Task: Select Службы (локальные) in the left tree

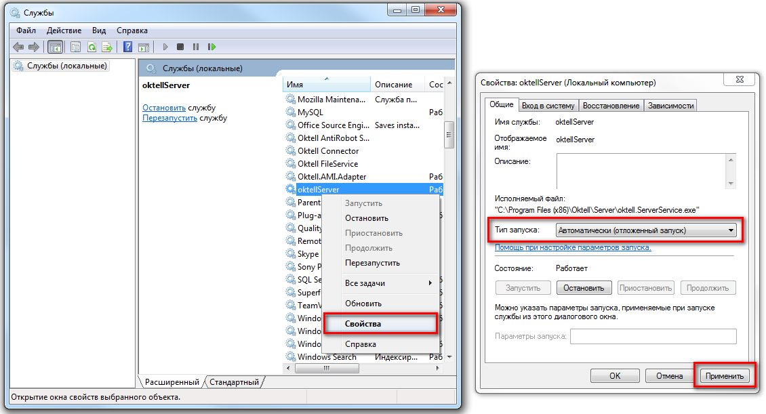Action: (x=66, y=66)
